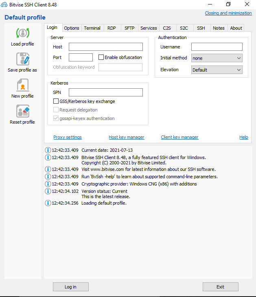256x297 pixels.
Task: Click log text 'Loading default profile.'
Action: click(104, 203)
